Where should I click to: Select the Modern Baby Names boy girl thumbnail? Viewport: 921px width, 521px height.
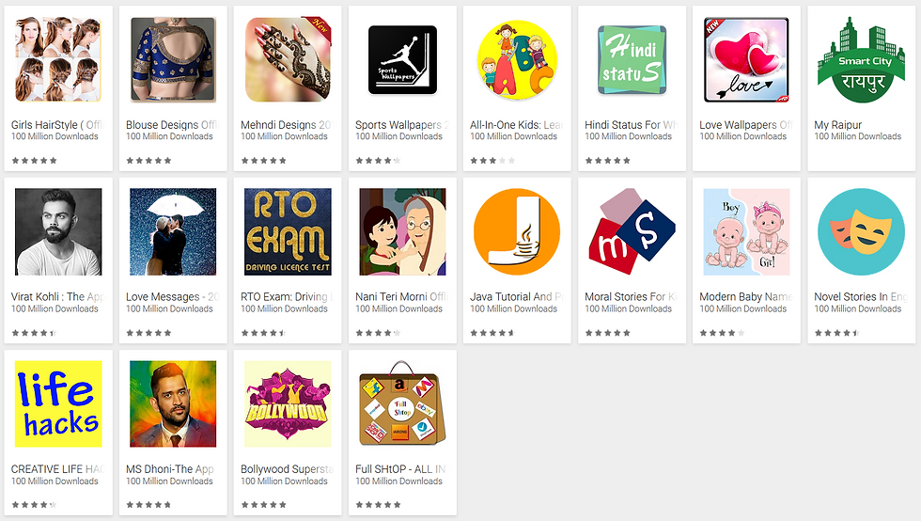(746, 231)
